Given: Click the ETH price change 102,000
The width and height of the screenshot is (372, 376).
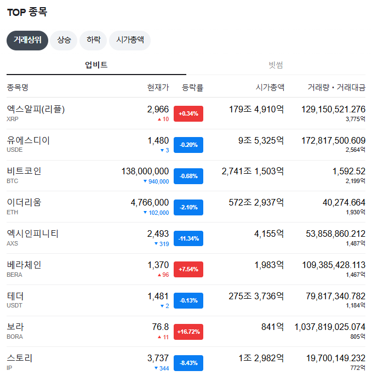Looking at the screenshot, I should pos(156,213).
